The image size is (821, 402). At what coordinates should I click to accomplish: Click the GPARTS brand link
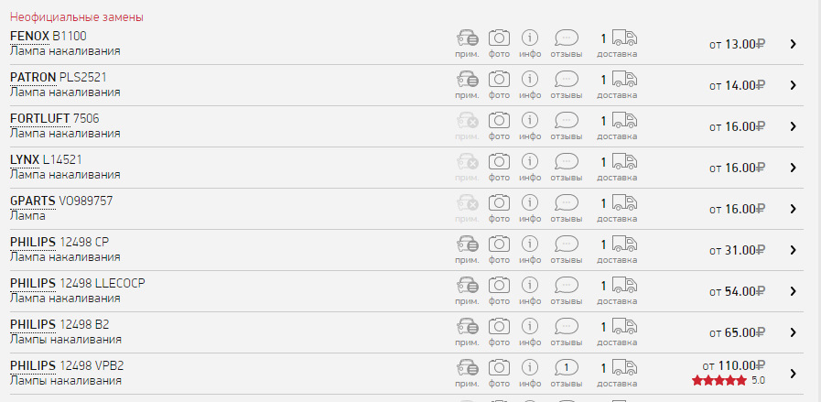coord(33,201)
